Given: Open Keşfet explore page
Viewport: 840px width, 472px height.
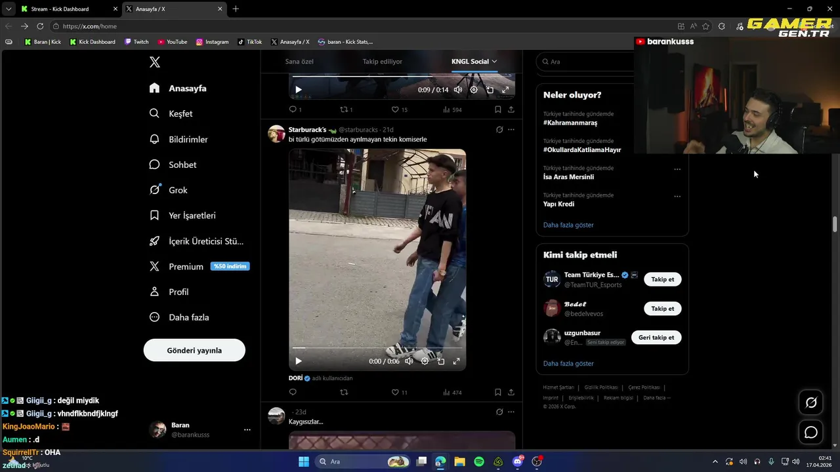Looking at the screenshot, I should click(x=171, y=113).
